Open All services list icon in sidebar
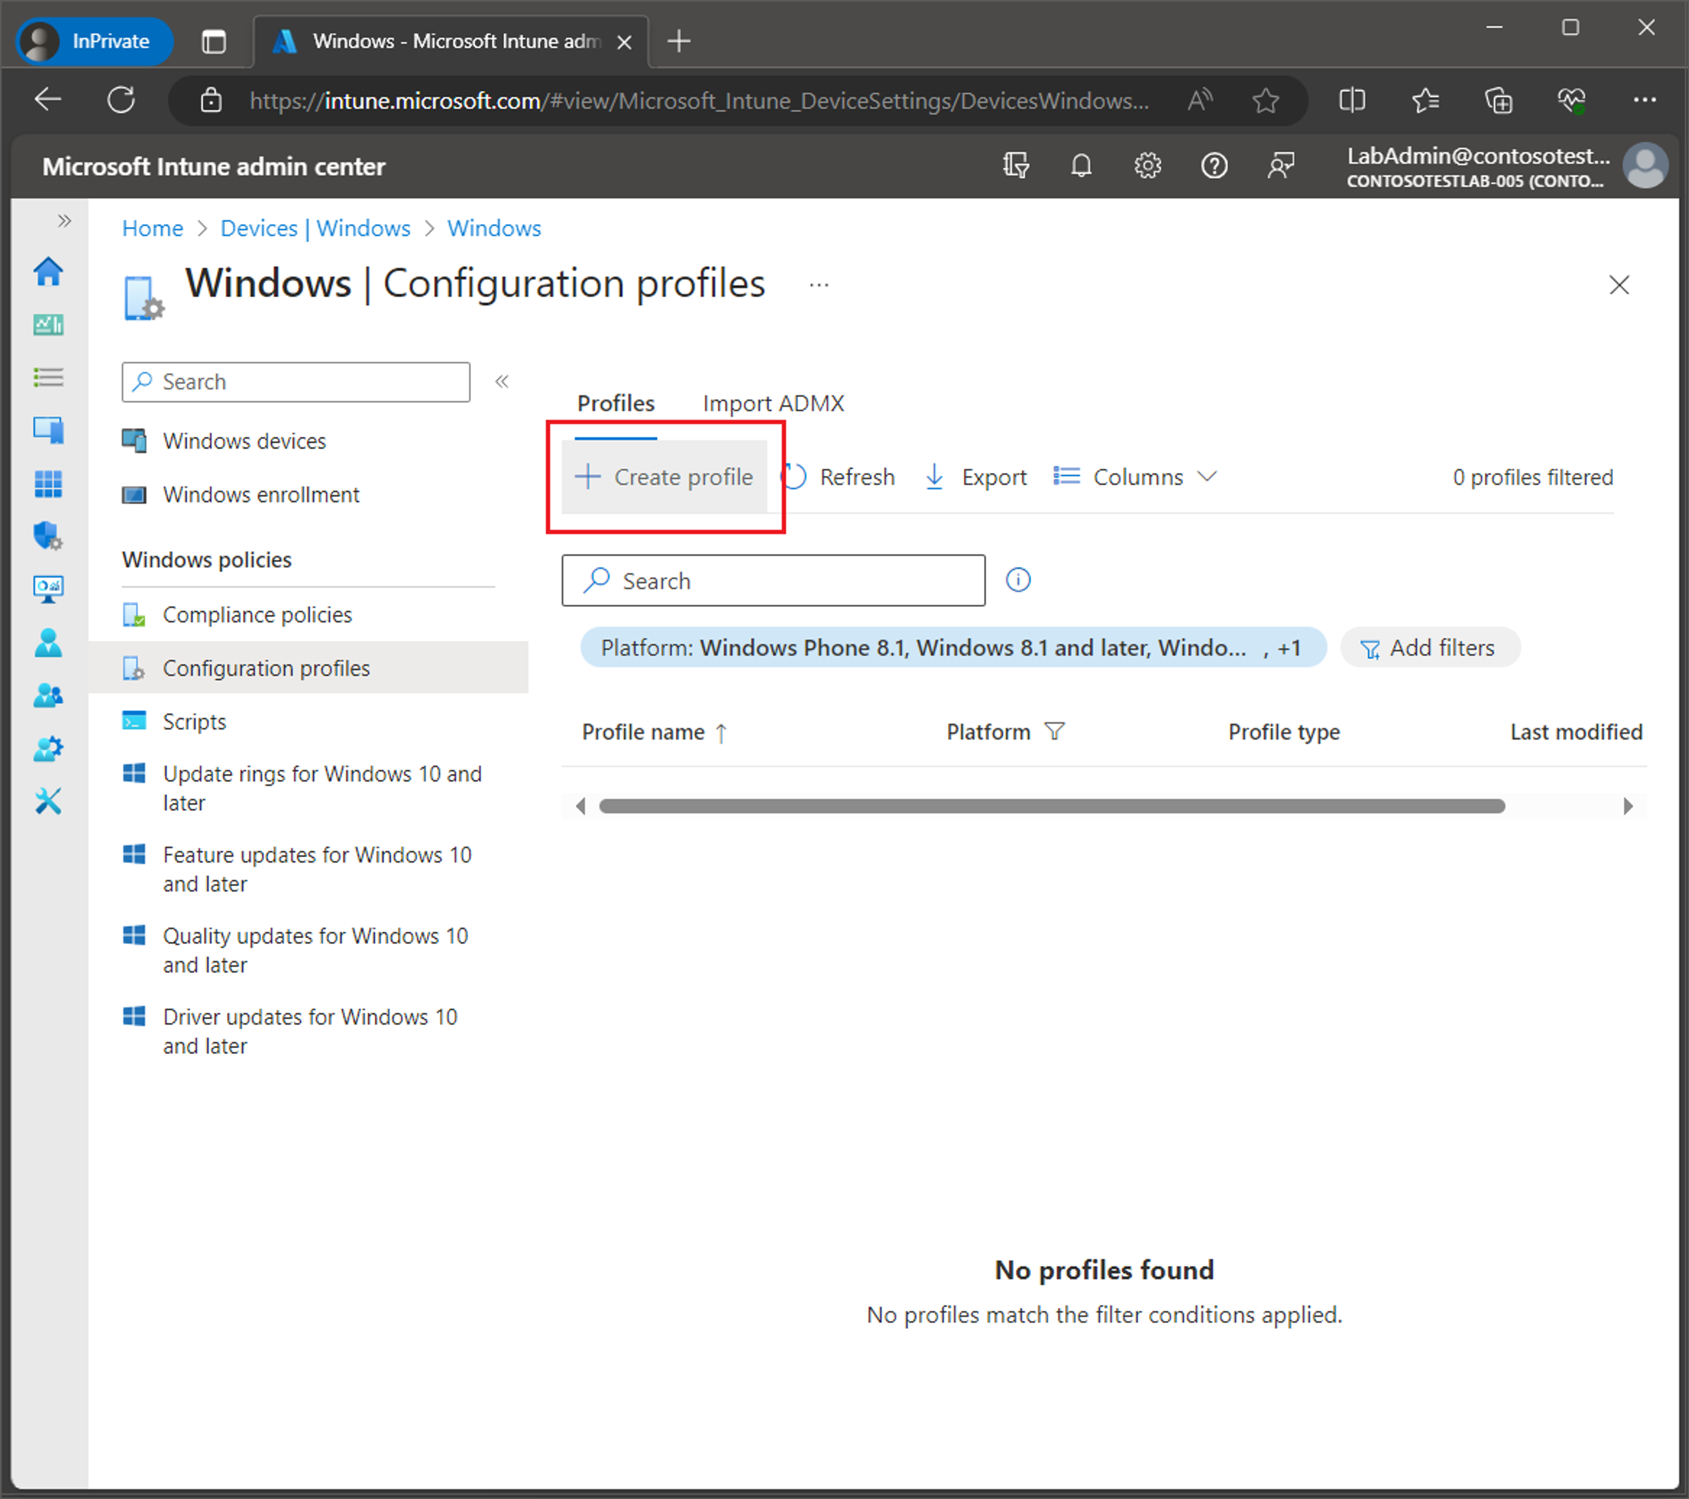The image size is (1689, 1499). [48, 377]
